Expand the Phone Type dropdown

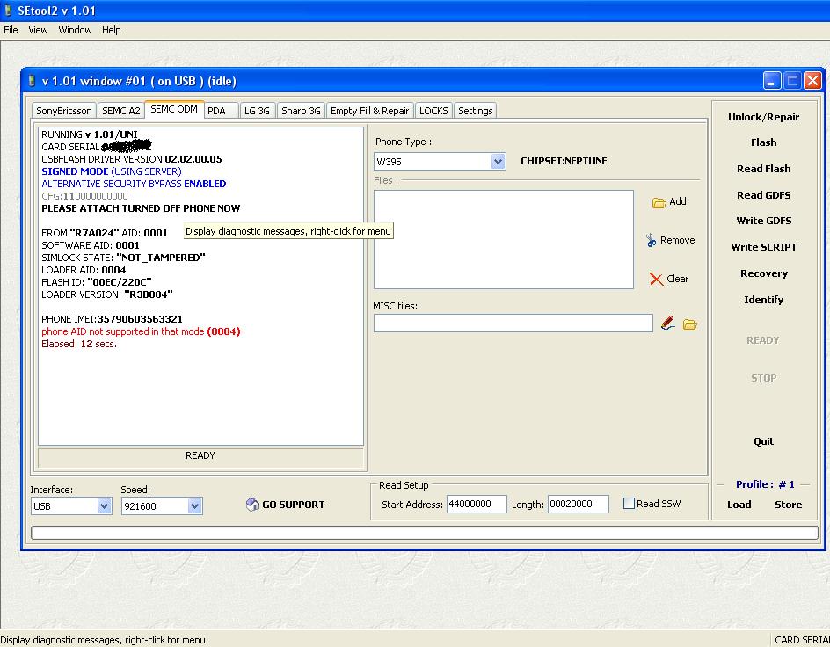[x=498, y=162]
